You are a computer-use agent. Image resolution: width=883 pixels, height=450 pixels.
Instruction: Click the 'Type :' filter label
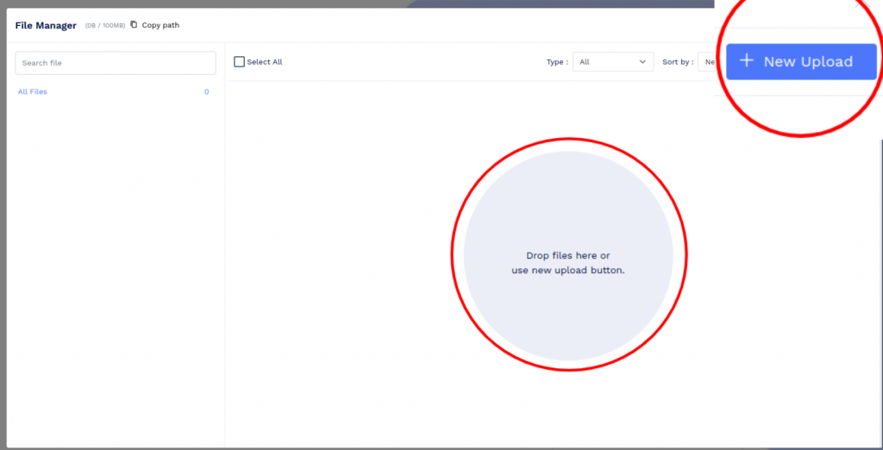coord(557,62)
